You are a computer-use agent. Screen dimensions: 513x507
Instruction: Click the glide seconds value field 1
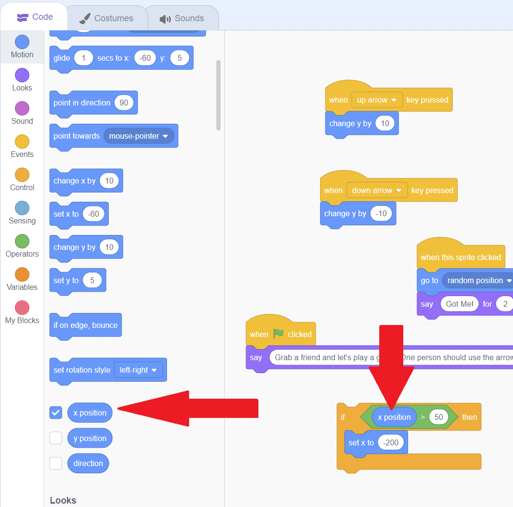click(83, 58)
